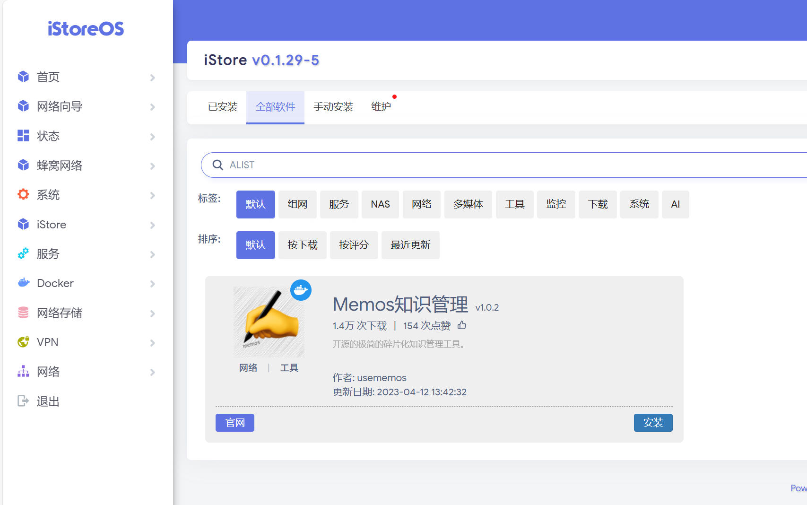
Task: Click the 状态 dashboard icon in sidebar
Action: (x=23, y=136)
